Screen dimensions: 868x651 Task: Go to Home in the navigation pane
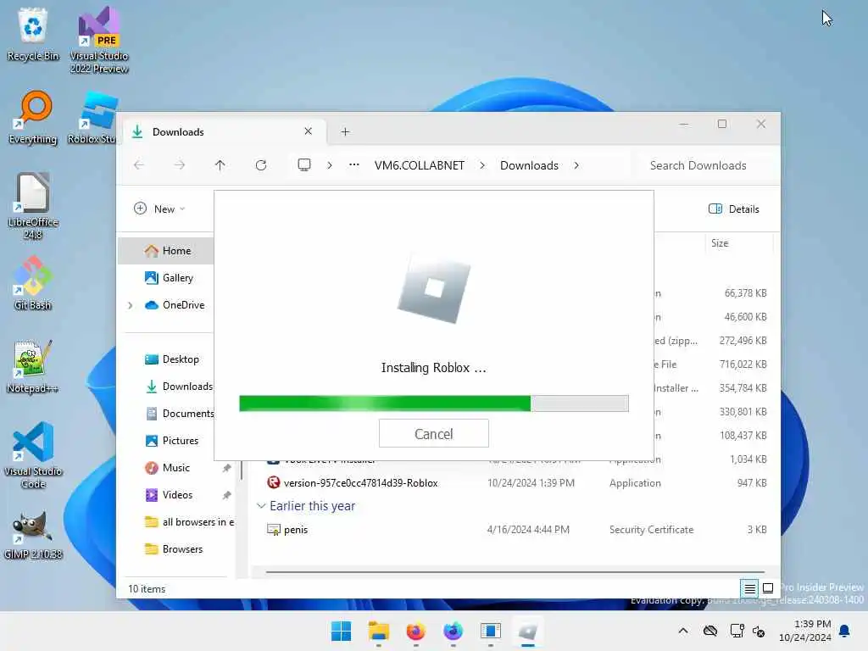point(167,251)
